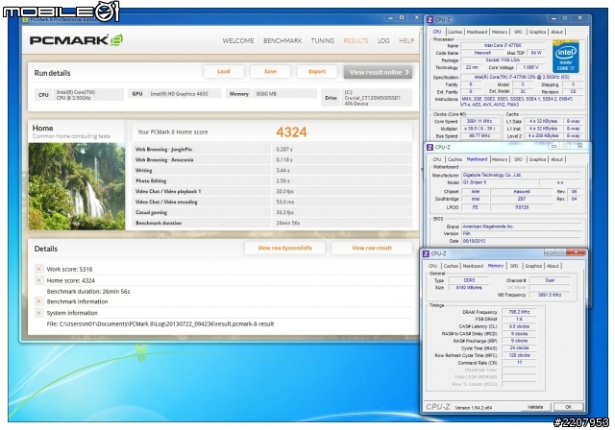
Task: Click the Dual Channel # field
Action: pyautogui.click(x=549, y=280)
